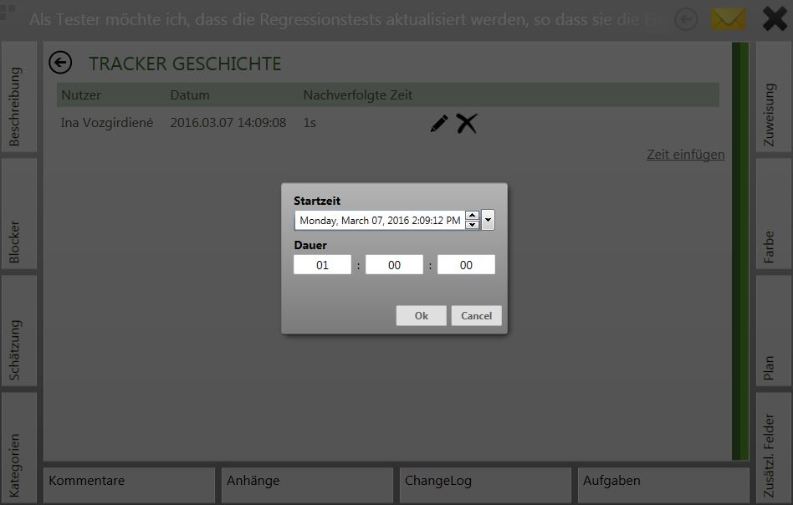The image size is (793, 505).
Task: Delete the tracked time entry with X icon
Action: click(467, 124)
